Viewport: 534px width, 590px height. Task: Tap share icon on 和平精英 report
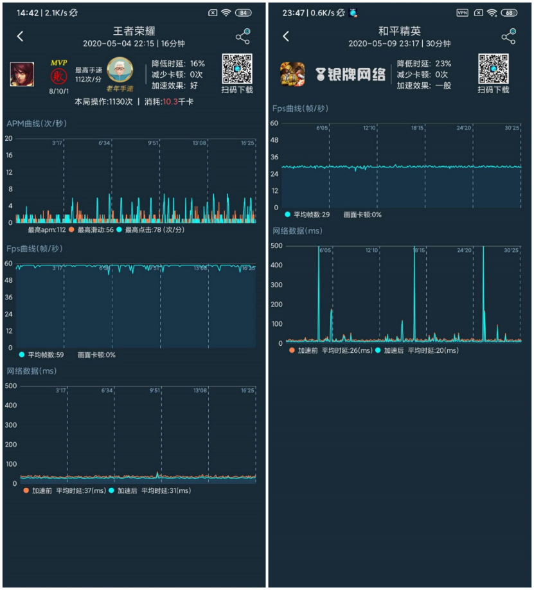click(508, 37)
